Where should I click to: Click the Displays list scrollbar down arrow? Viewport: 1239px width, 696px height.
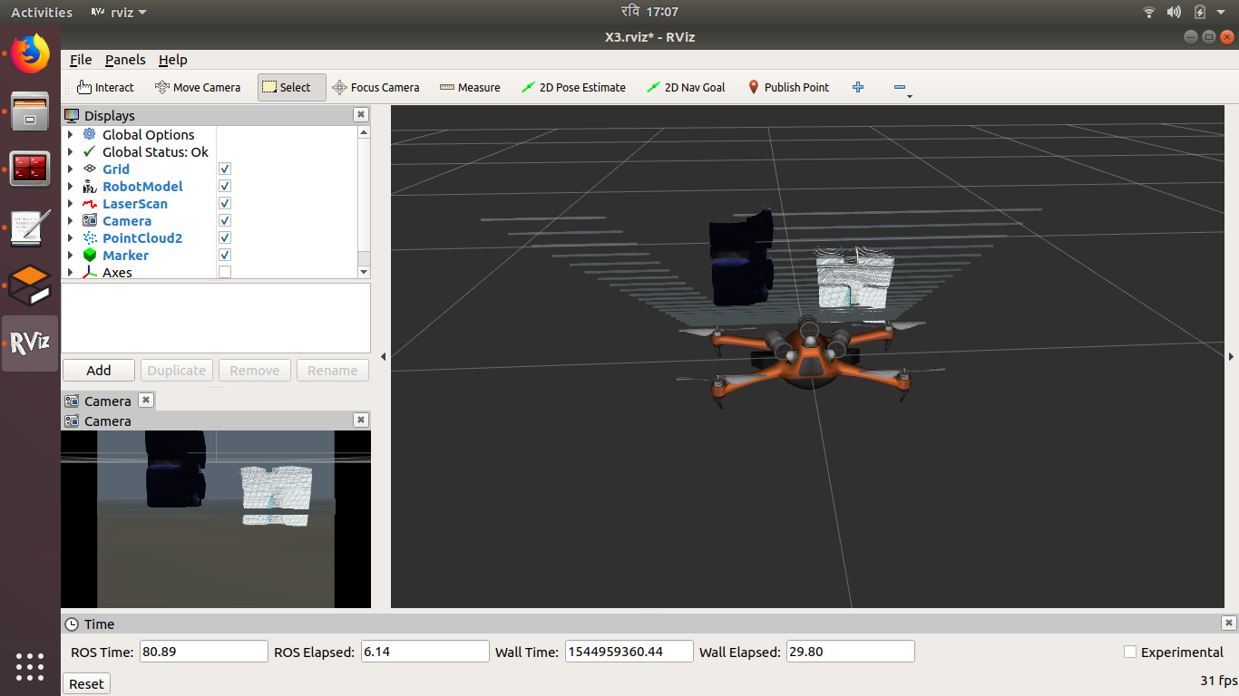pyautogui.click(x=364, y=272)
